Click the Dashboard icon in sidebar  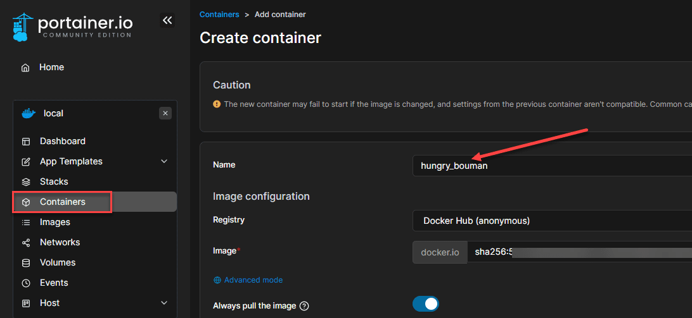[x=26, y=142]
